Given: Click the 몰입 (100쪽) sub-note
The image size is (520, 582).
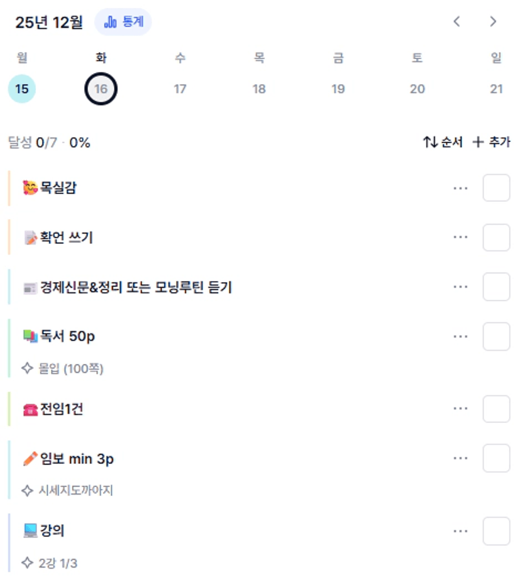Looking at the screenshot, I should pos(70,369).
